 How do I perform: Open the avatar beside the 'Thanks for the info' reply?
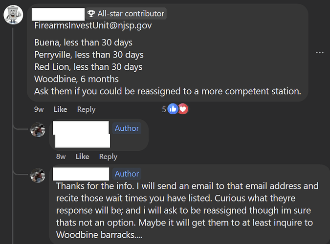click(38, 175)
